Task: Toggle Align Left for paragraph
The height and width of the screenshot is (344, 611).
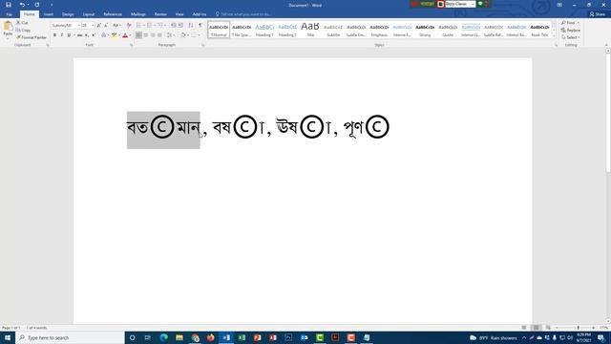Action: [x=138, y=35]
